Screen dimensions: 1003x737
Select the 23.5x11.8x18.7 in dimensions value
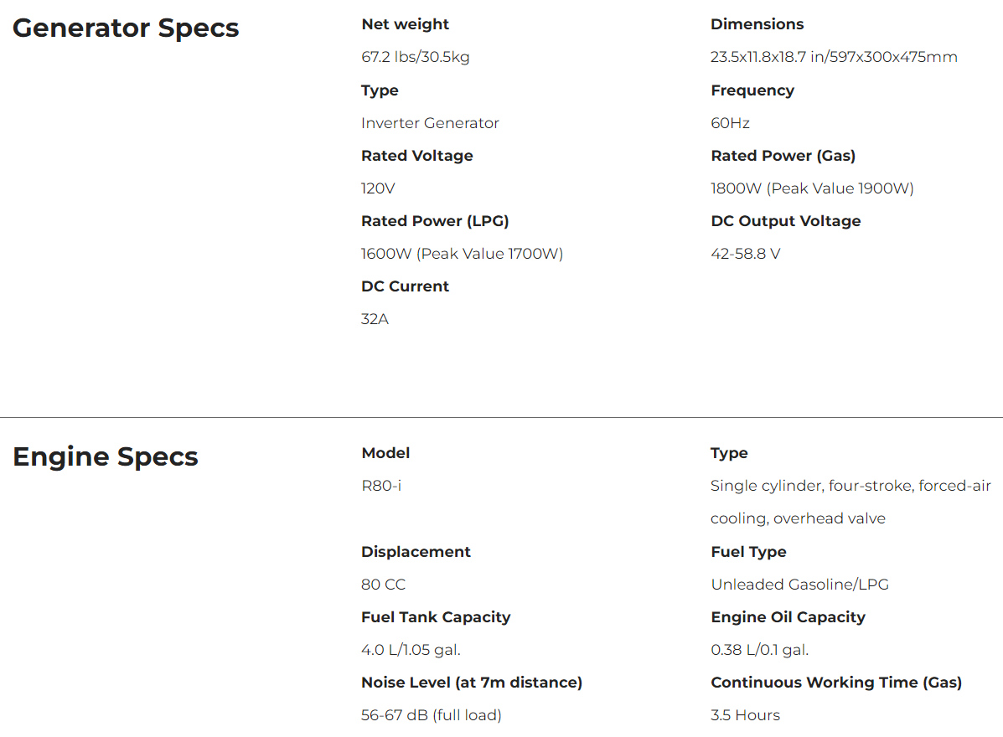[x=834, y=57]
